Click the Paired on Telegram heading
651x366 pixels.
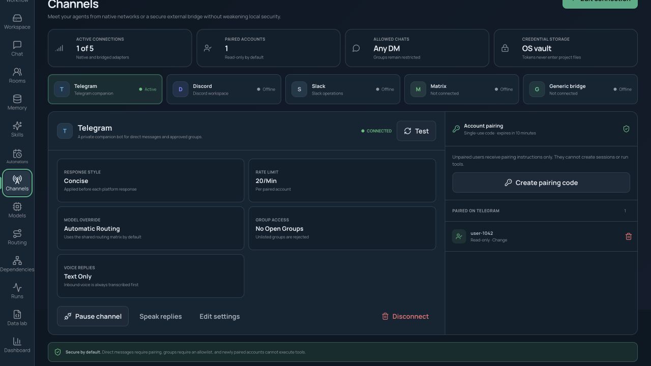(x=476, y=210)
